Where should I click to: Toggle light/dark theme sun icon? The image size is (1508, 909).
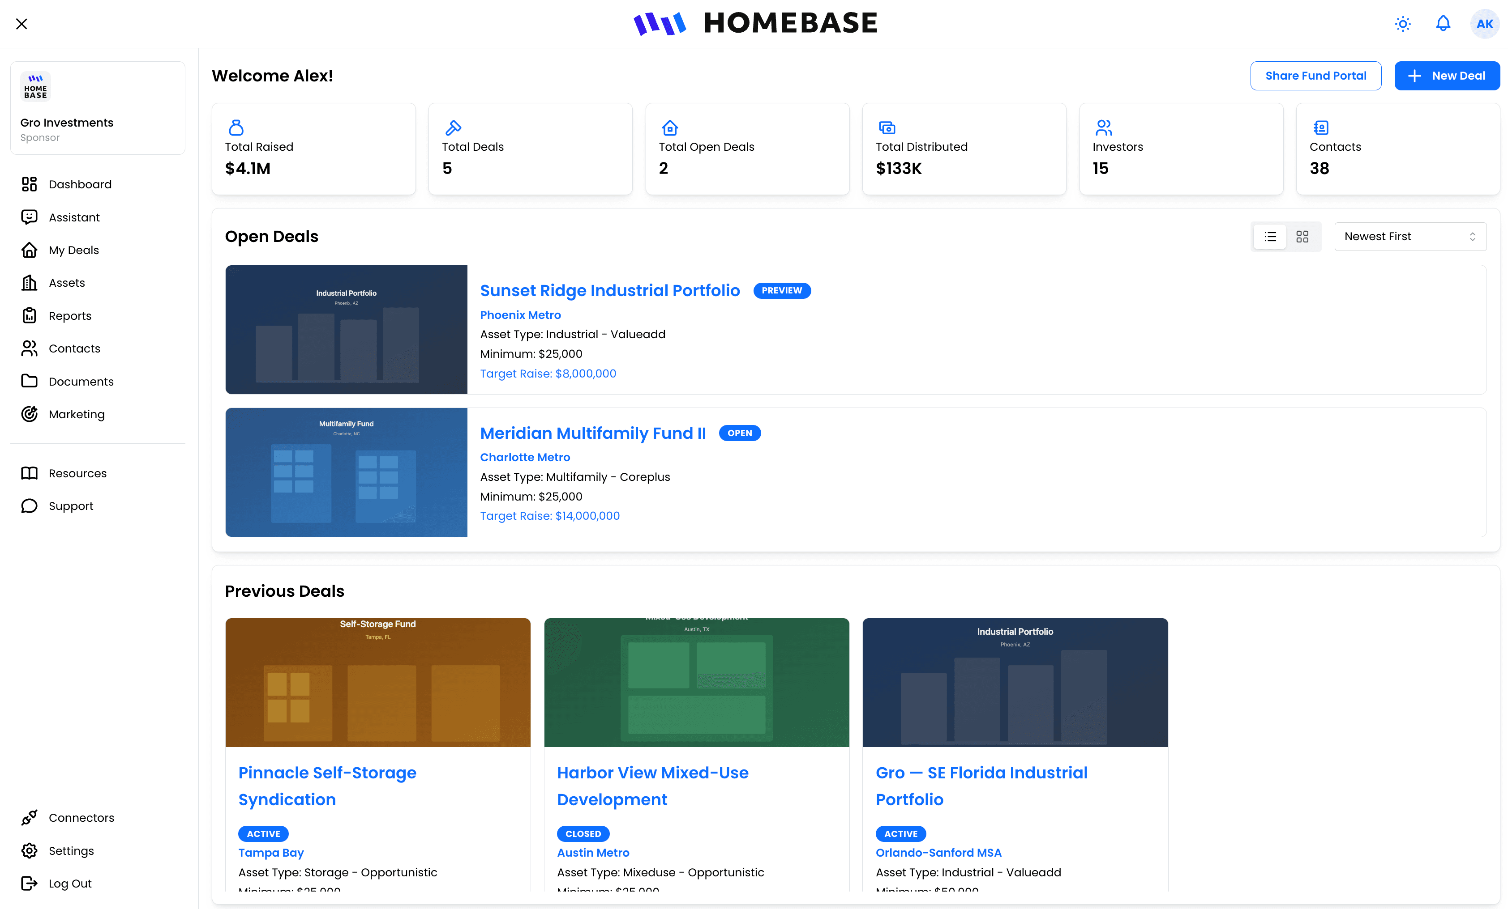click(1403, 24)
